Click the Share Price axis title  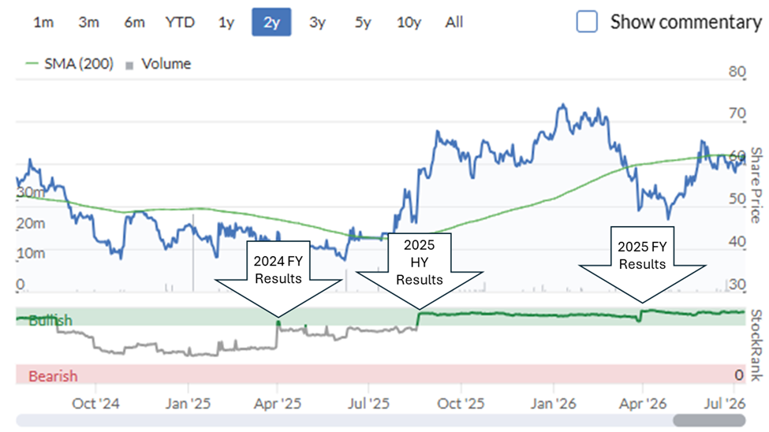point(756,185)
